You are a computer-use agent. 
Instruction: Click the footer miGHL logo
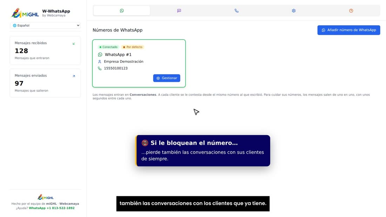45,197
